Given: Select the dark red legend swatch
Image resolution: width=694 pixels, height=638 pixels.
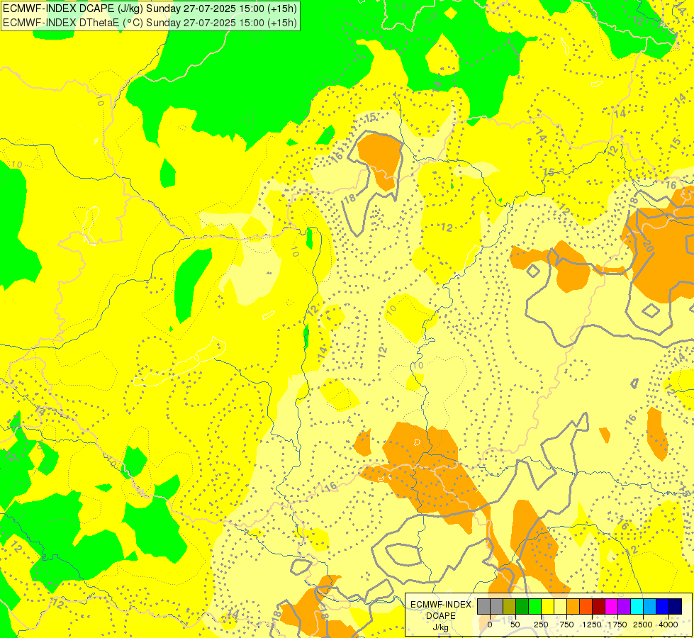Looking at the screenshot, I should coord(599,606).
